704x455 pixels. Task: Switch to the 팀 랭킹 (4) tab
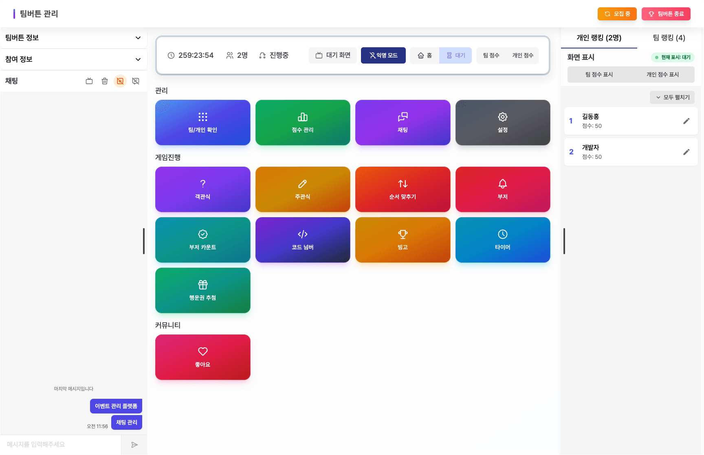(x=669, y=38)
